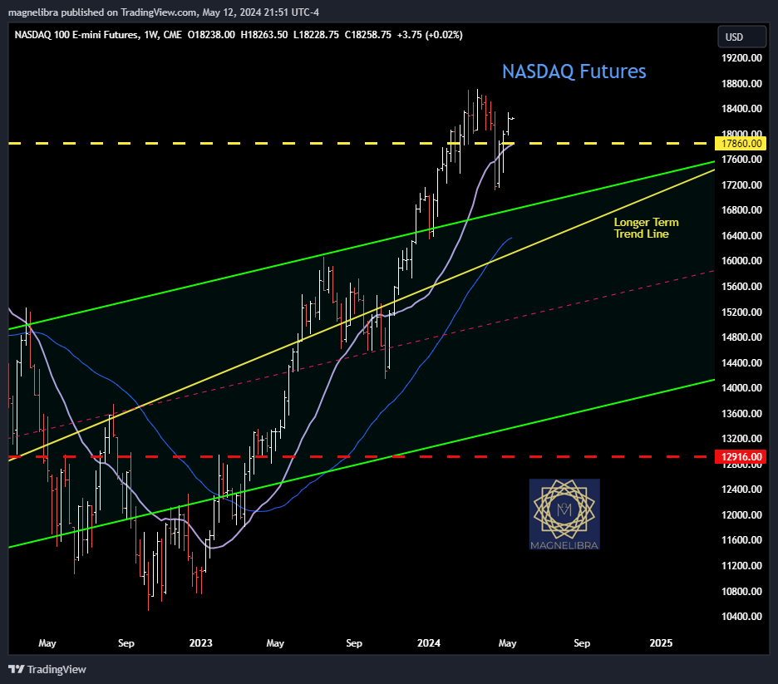Click the yellow 17860.00 price label
778x684 pixels.
[741, 143]
